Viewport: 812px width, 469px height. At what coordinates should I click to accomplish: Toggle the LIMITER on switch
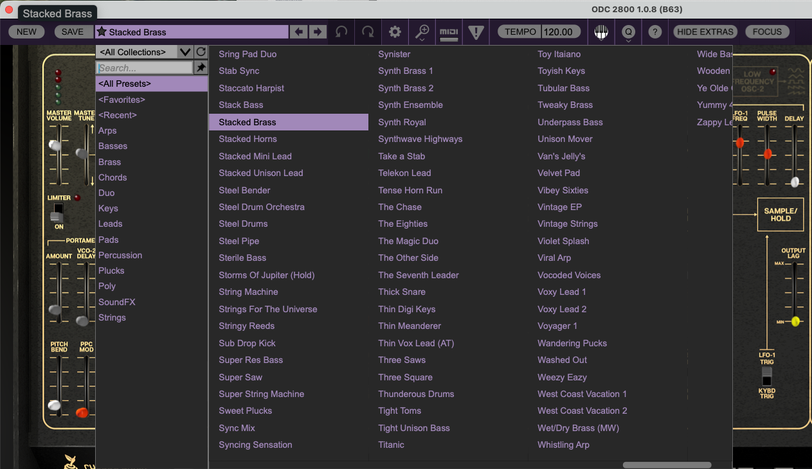pos(59,213)
